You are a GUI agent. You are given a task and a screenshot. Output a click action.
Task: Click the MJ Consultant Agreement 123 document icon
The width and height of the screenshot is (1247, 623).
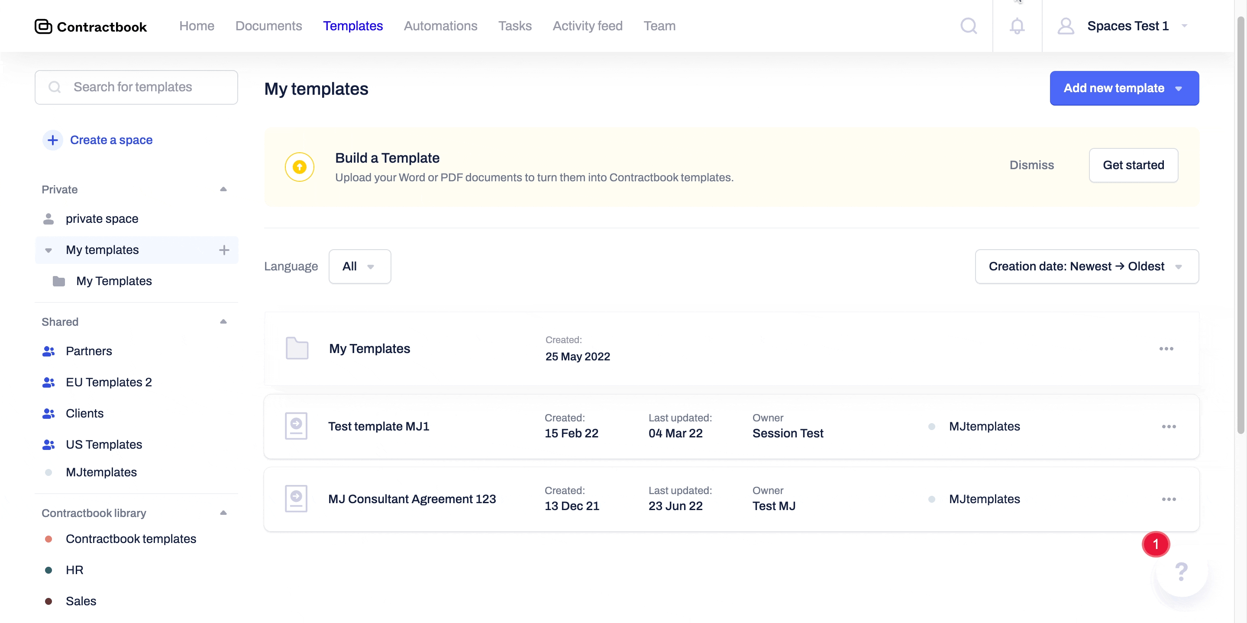[x=296, y=499]
